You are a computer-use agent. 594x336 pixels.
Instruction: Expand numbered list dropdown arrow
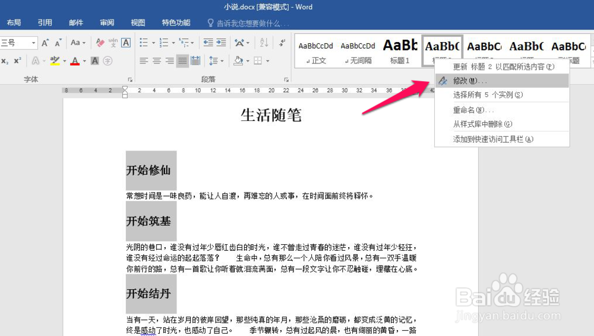coord(173,43)
